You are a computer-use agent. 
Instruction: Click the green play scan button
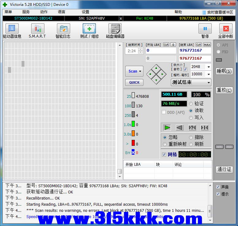[x=167, y=128]
